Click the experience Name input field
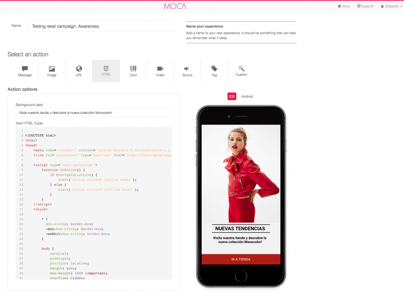 (102, 26)
